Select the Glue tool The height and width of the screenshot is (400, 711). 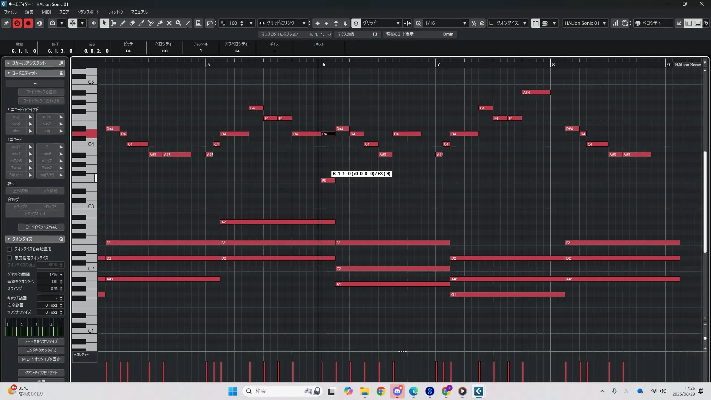click(160, 23)
